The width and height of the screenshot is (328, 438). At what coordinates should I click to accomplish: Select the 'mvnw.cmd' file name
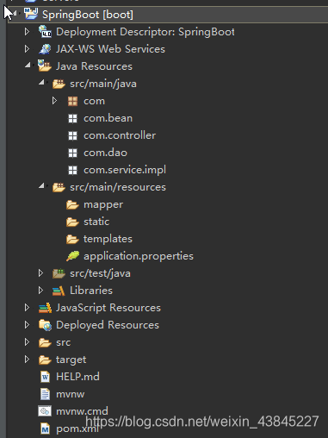pyautogui.click(x=82, y=411)
